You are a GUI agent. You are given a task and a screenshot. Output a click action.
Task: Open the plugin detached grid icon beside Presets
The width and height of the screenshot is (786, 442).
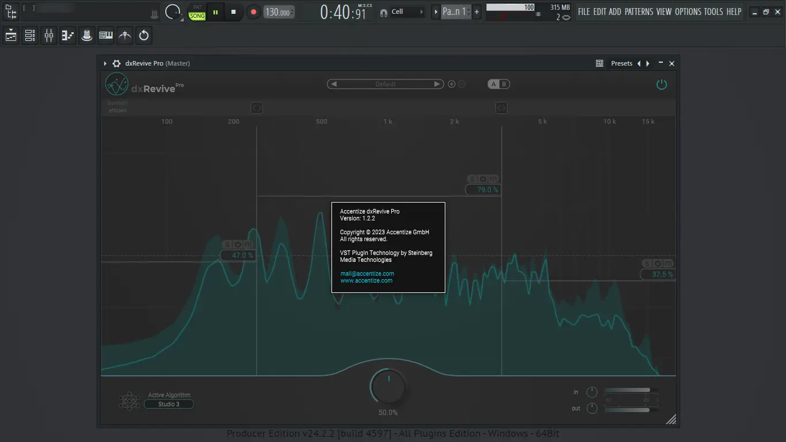[x=600, y=63]
